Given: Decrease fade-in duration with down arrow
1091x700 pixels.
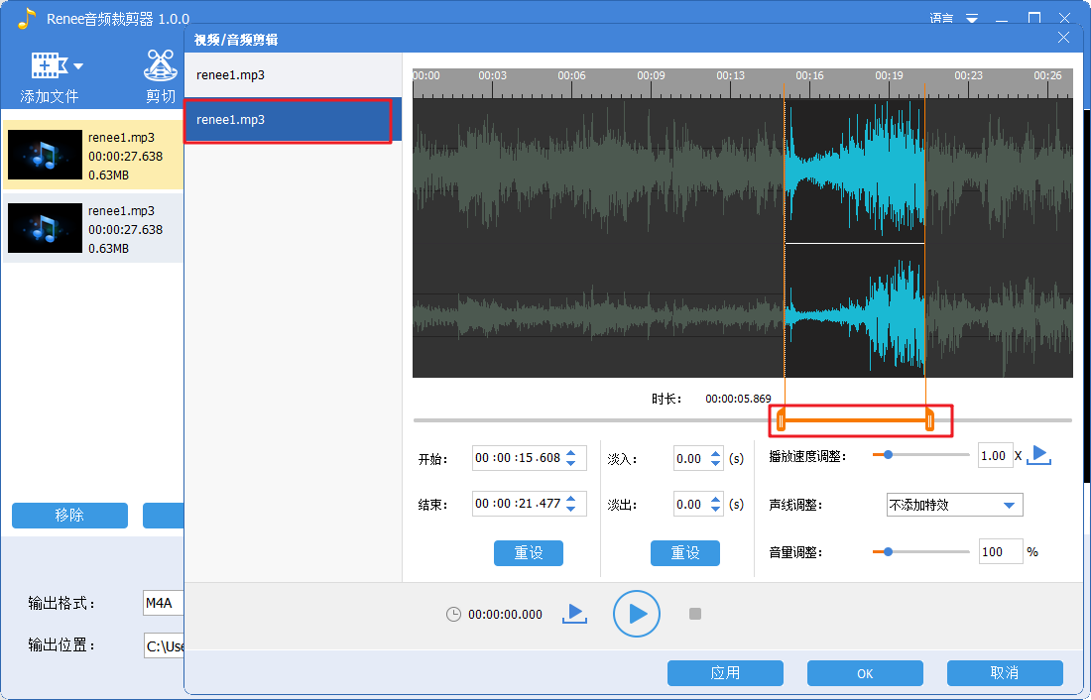Looking at the screenshot, I should (x=716, y=464).
